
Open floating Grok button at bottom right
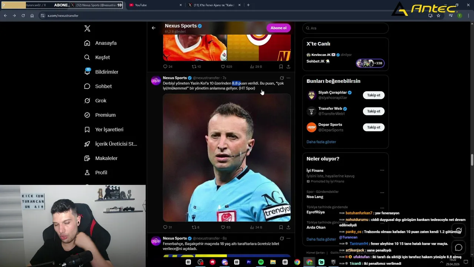(458, 230)
